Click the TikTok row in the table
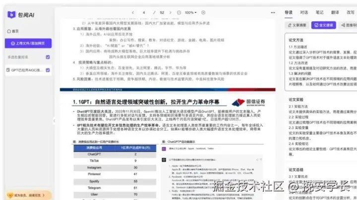 115,161
